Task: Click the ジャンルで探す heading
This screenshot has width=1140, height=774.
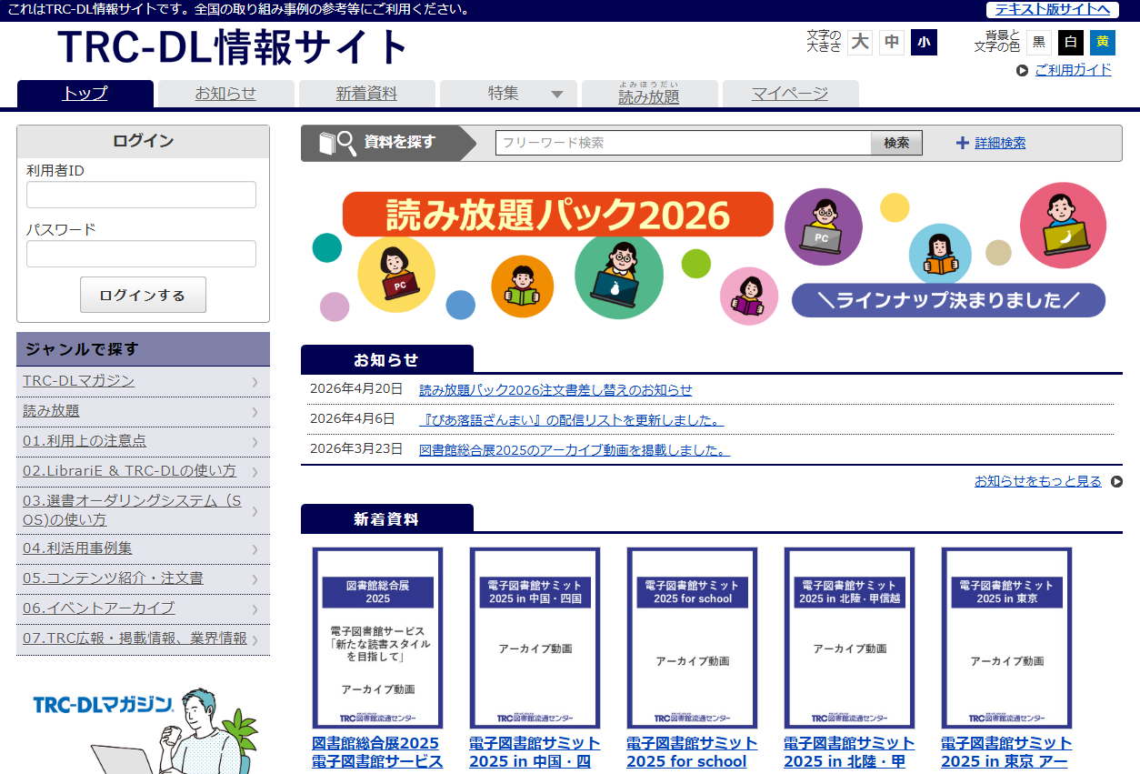Action: pyautogui.click(x=143, y=349)
